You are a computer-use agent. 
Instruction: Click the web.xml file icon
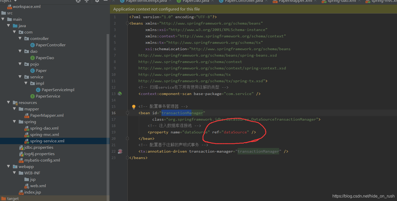27,186
